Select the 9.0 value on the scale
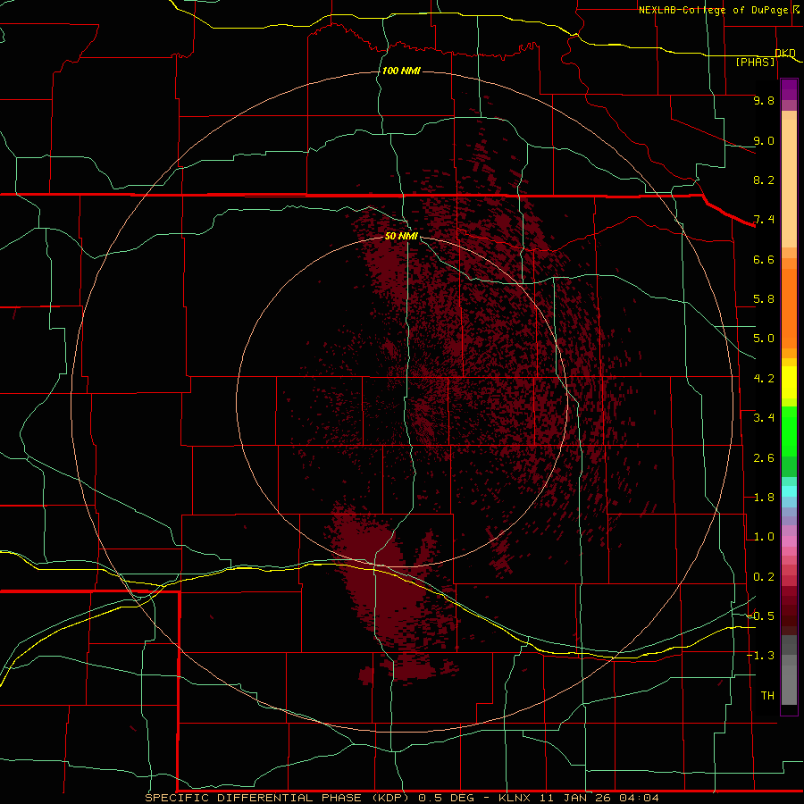Image resolution: width=804 pixels, height=804 pixels. click(764, 140)
